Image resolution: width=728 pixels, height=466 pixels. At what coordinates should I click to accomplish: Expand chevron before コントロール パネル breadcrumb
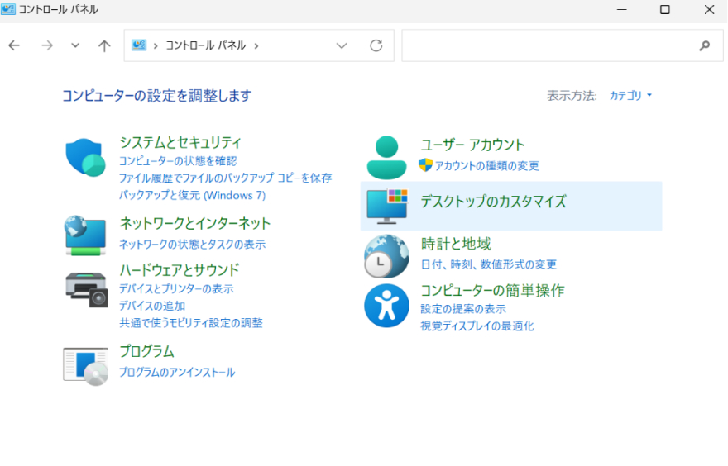(156, 45)
